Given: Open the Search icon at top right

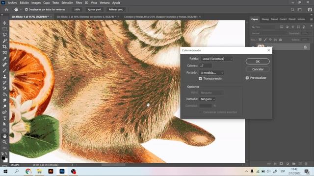Looking at the screenshot, I should point(292,10).
